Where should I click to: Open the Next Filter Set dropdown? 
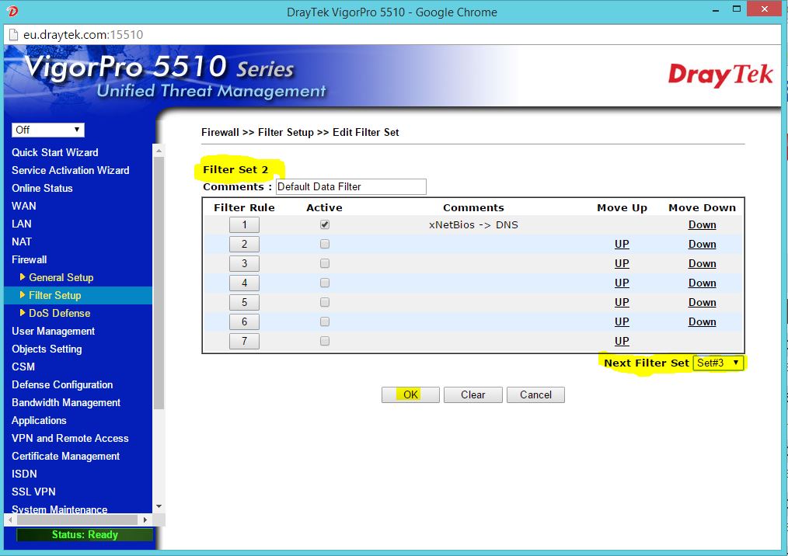click(x=718, y=363)
